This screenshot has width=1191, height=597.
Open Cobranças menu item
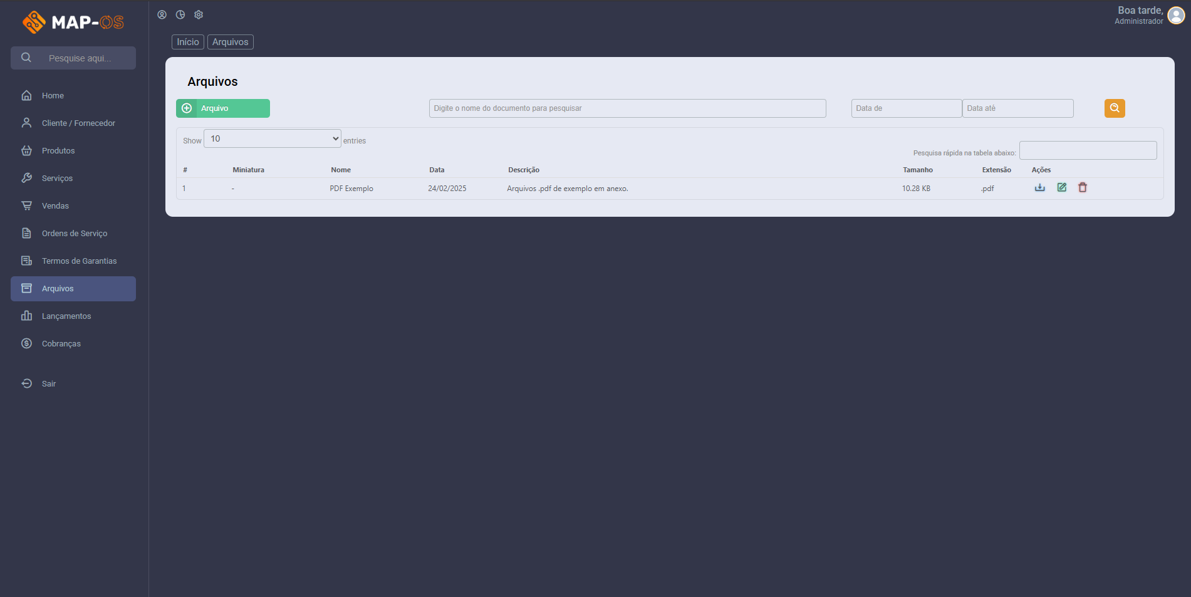pos(73,343)
